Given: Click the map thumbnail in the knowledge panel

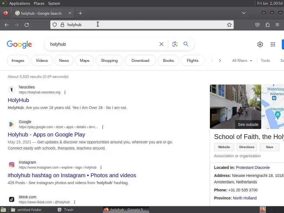Looking at the screenshot, I should click(x=273, y=107).
